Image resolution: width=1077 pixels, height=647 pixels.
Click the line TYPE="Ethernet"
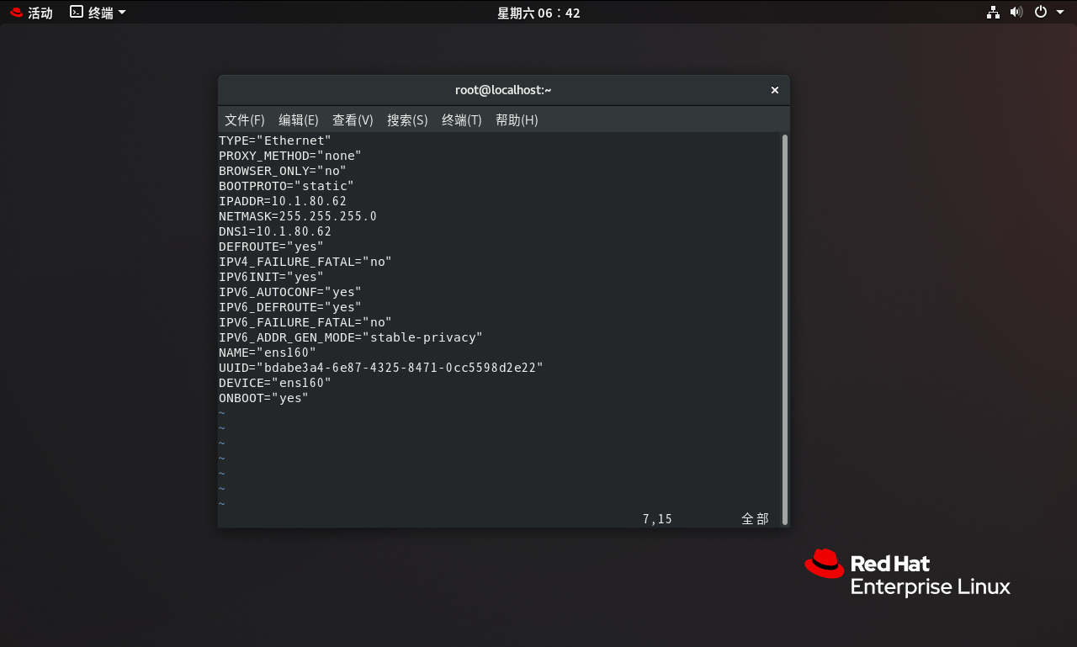(275, 141)
